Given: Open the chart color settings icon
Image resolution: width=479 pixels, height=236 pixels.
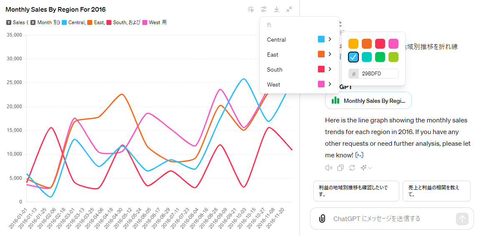Looking at the screenshot, I should click(264, 9).
